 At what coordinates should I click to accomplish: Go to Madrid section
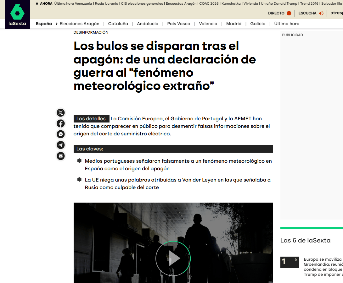[234, 24]
